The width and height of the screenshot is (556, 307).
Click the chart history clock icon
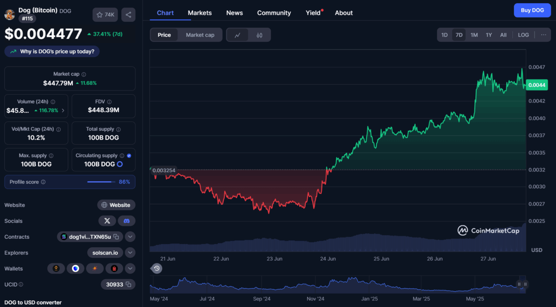(x=157, y=268)
